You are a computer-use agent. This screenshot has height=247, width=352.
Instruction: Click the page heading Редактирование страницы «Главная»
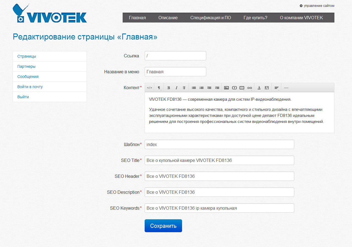tap(85, 37)
